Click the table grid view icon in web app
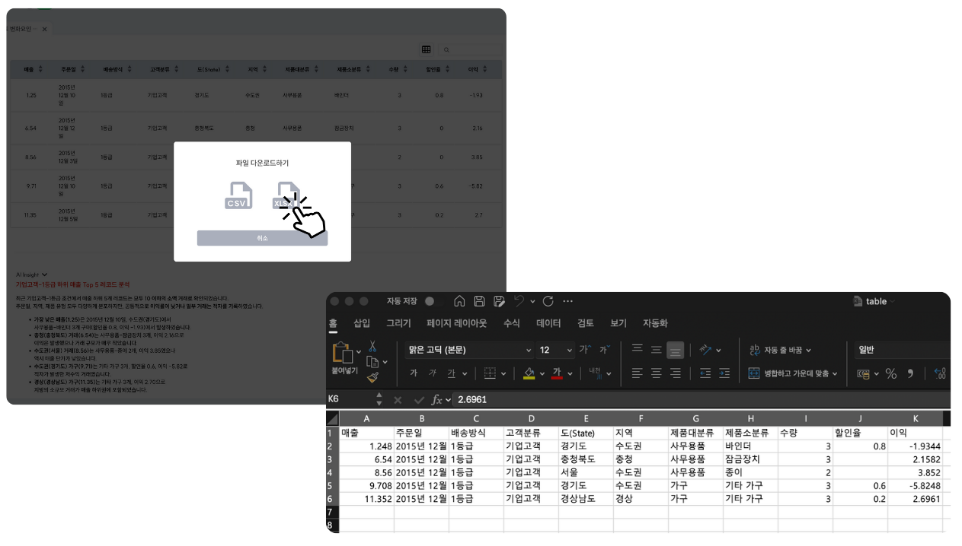The height and width of the screenshot is (546, 962). pyautogui.click(x=427, y=49)
